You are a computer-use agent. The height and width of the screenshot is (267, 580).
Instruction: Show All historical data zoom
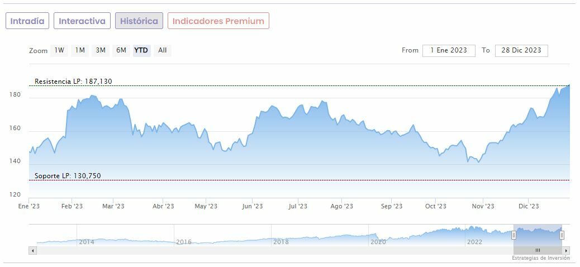point(162,50)
